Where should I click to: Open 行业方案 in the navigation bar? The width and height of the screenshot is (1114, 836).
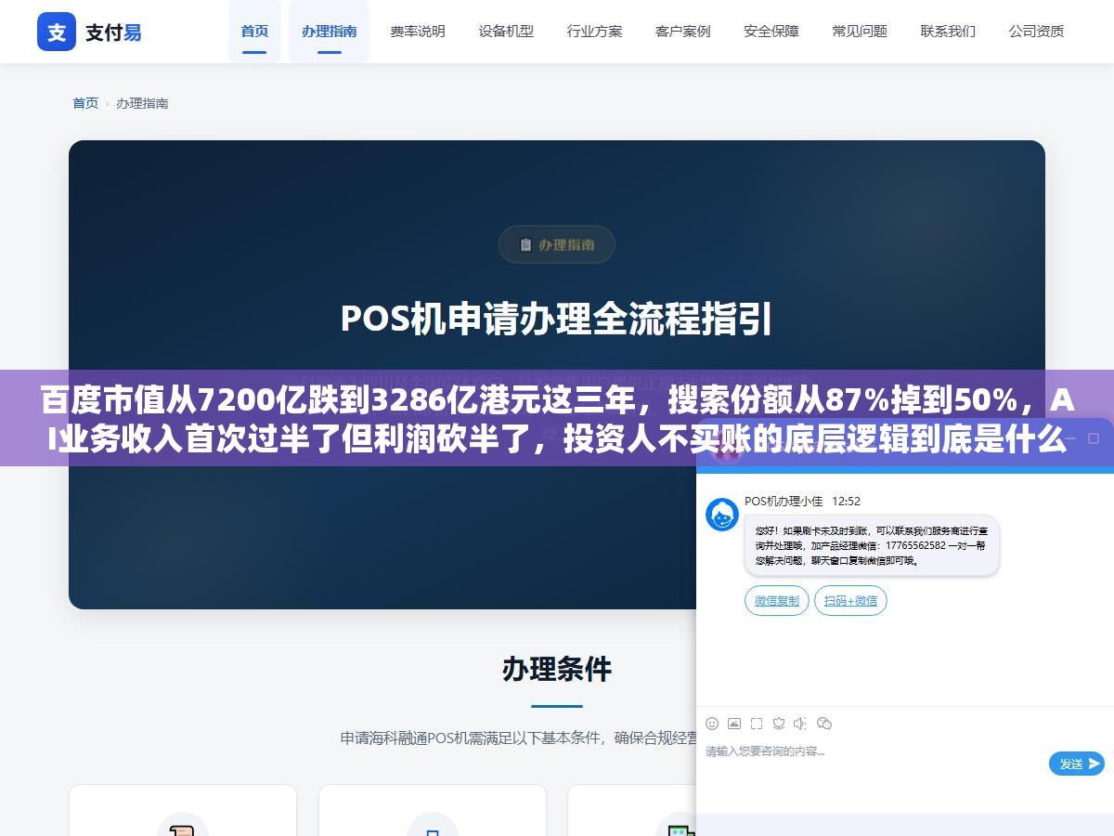tap(595, 31)
